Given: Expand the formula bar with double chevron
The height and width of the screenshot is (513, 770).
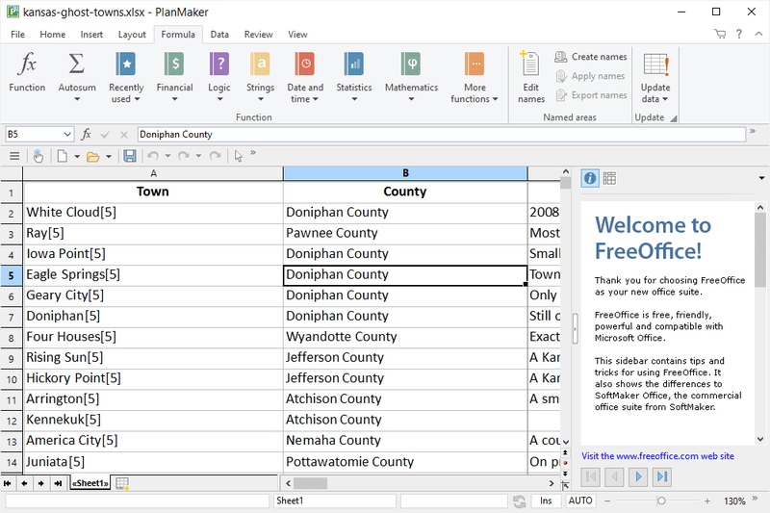Looking at the screenshot, I should pos(753,131).
